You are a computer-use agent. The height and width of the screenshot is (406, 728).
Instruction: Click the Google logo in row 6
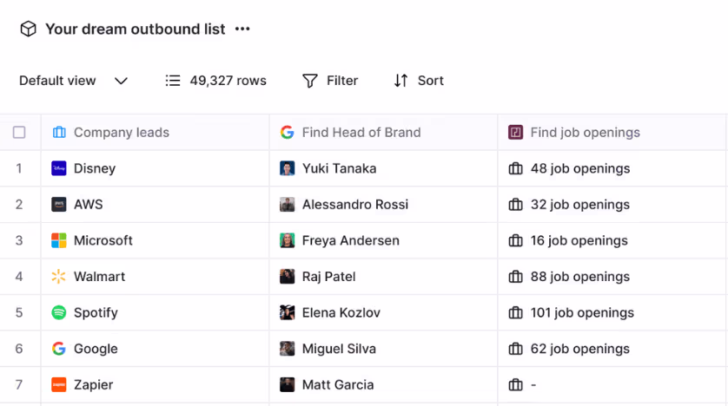tap(59, 349)
